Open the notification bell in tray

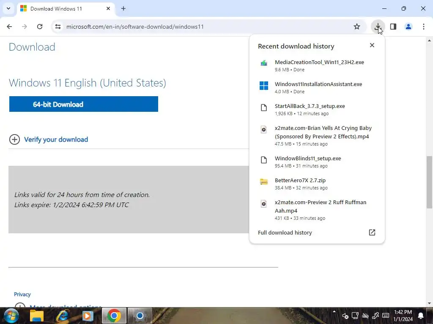[x=421, y=316]
